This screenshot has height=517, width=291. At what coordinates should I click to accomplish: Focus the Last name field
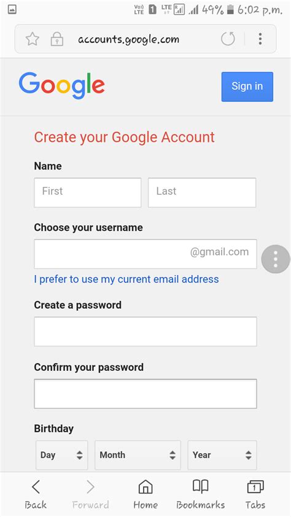point(202,193)
